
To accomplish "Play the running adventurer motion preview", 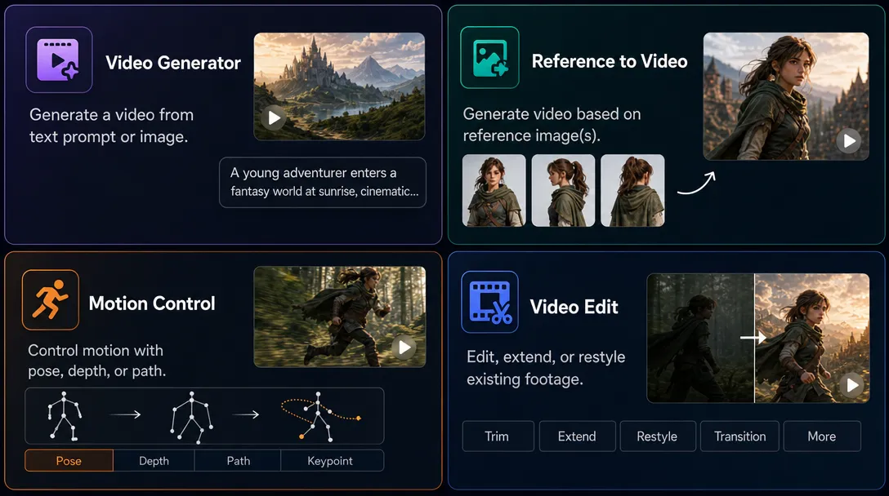I will (404, 347).
